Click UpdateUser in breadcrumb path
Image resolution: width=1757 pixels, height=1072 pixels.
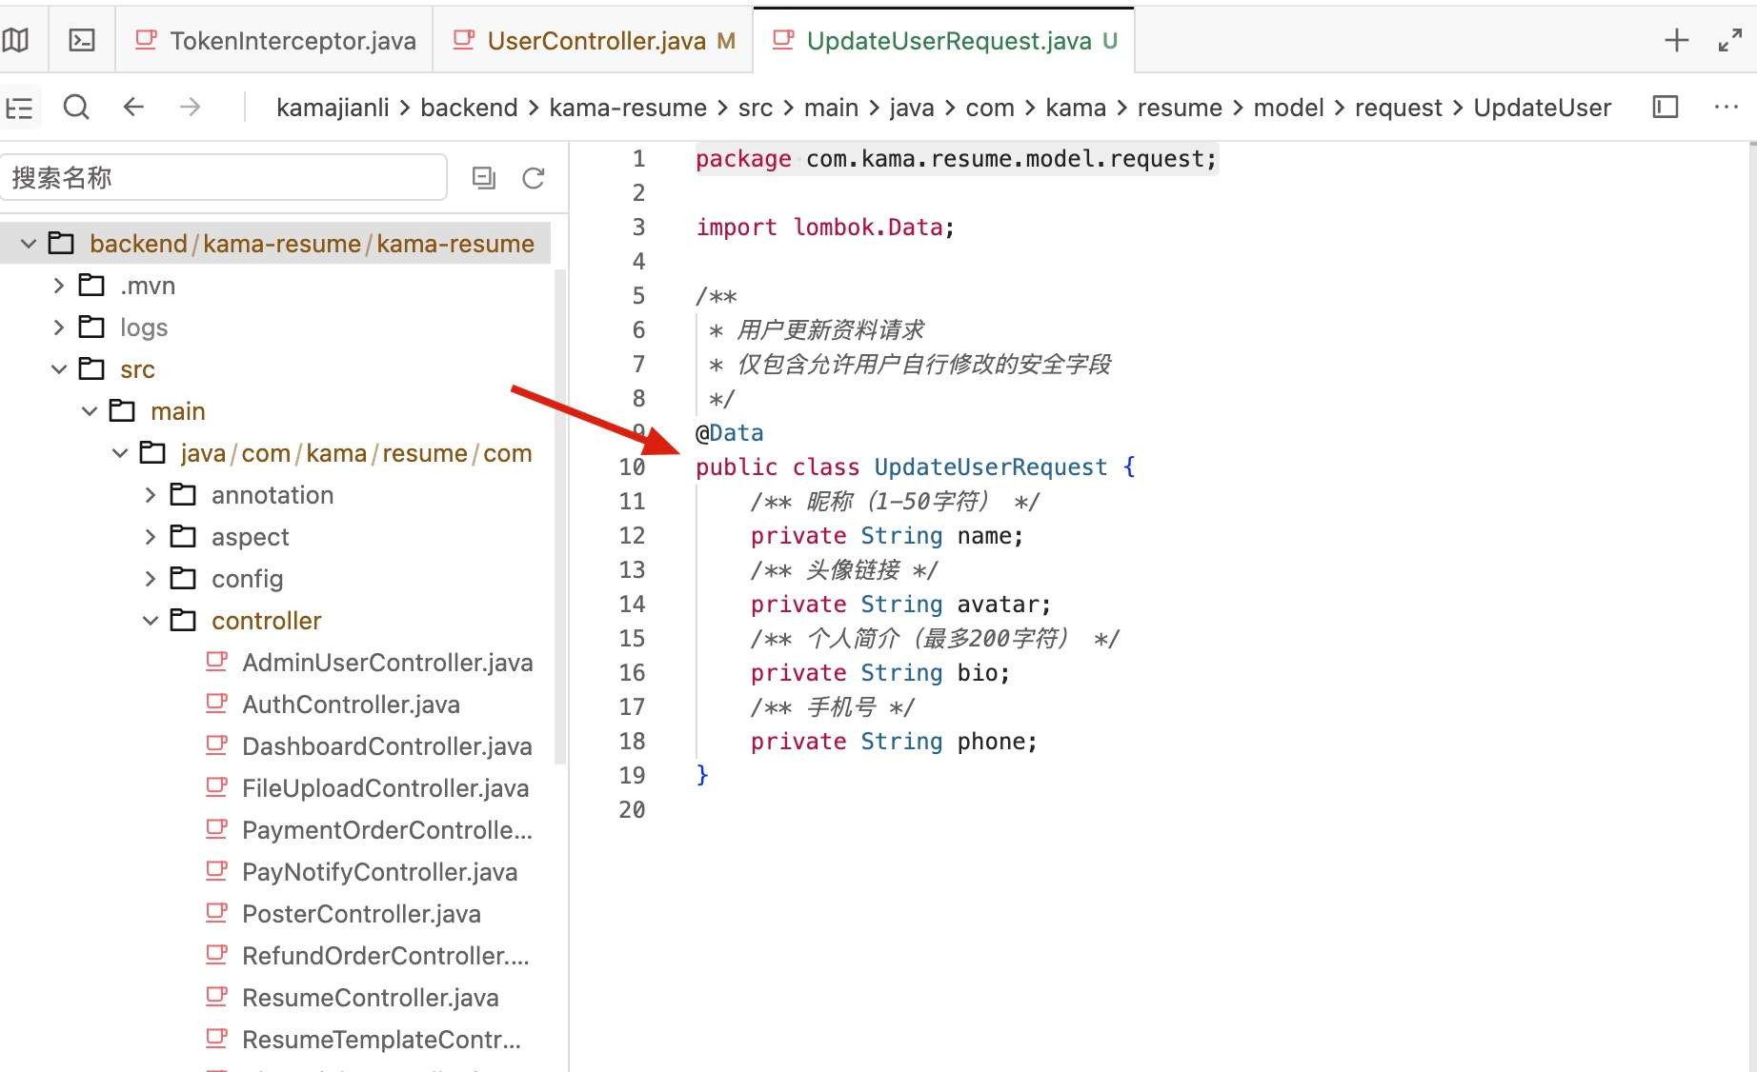[1542, 108]
